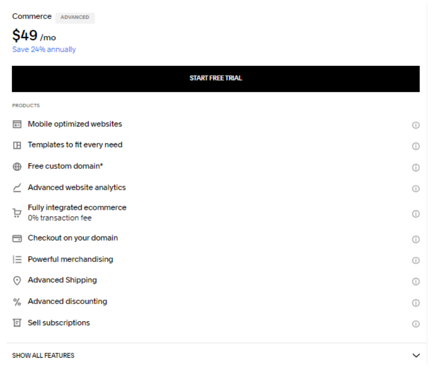The width and height of the screenshot is (432, 371).
Task: Click the Start Free Trial button
Action: [216, 79]
